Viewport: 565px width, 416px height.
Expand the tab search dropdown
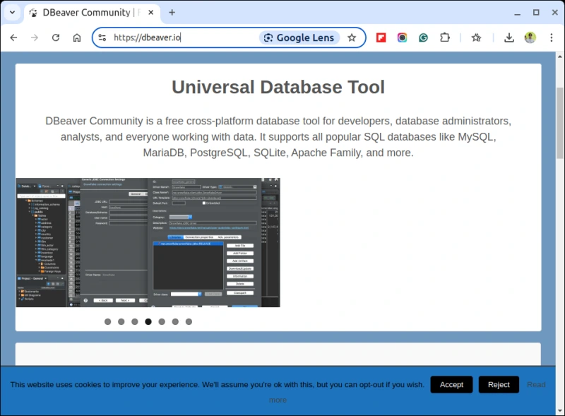tap(12, 12)
